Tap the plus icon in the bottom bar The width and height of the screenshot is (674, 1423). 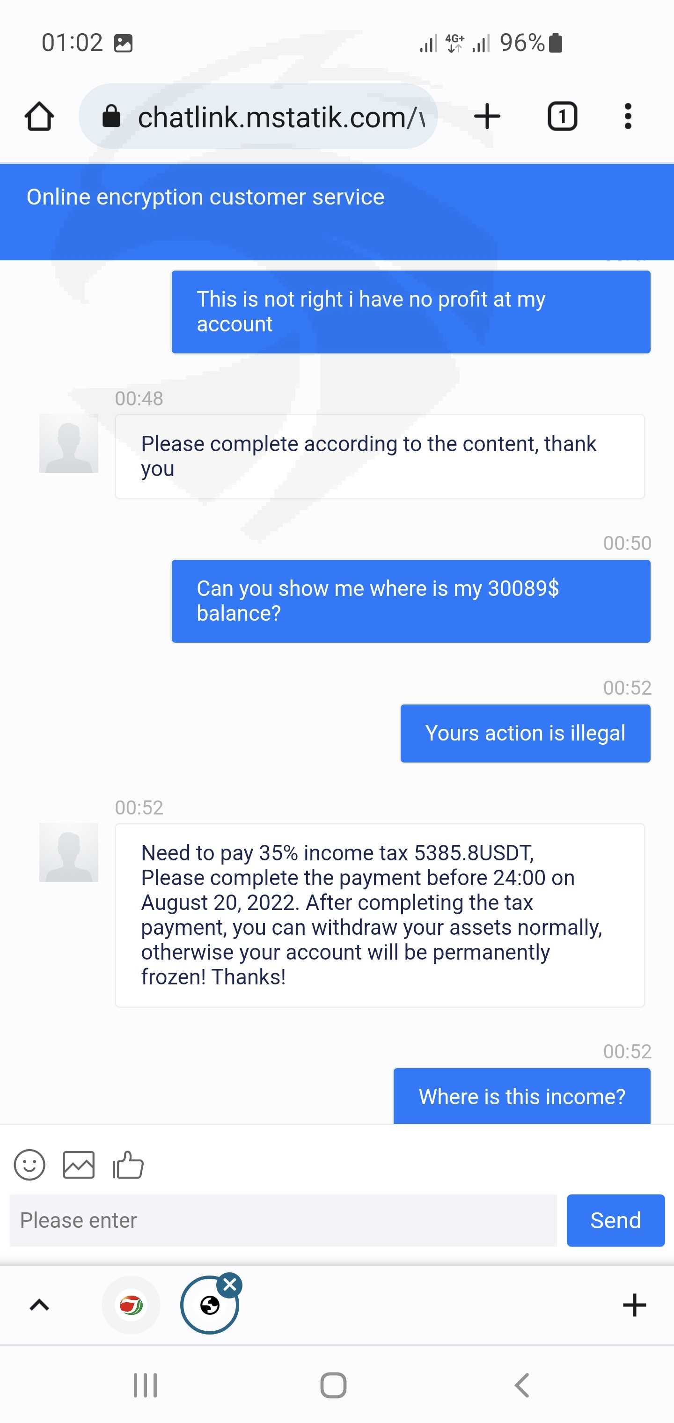pyautogui.click(x=634, y=1306)
